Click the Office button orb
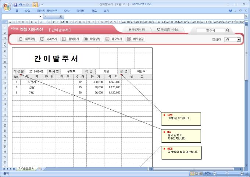This screenshot has width=250, height=177. click(7, 7)
